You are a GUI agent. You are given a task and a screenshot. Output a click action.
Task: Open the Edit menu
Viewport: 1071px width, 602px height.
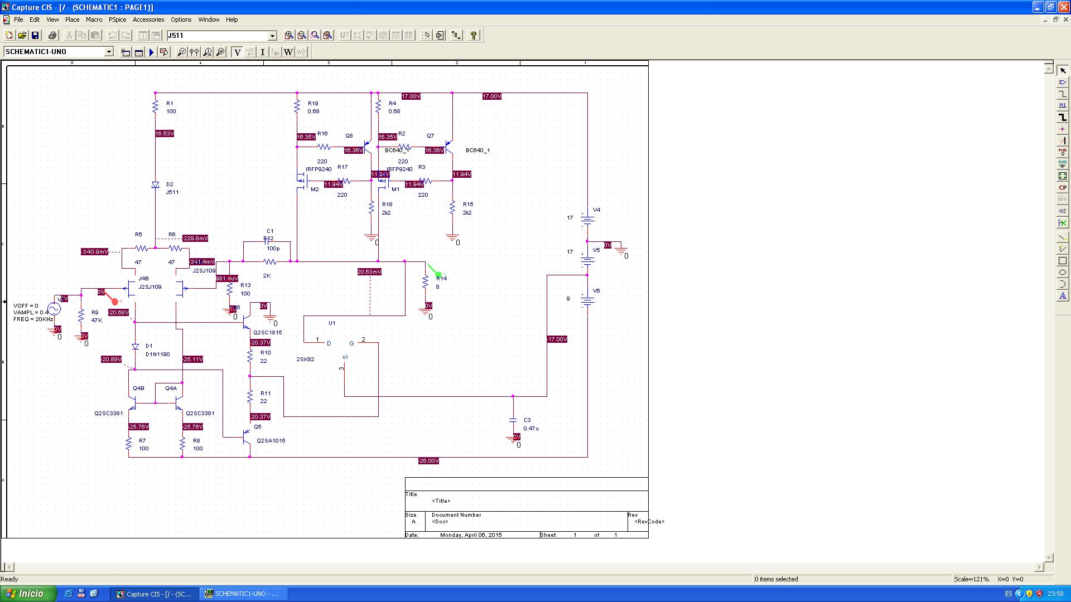pyautogui.click(x=35, y=20)
